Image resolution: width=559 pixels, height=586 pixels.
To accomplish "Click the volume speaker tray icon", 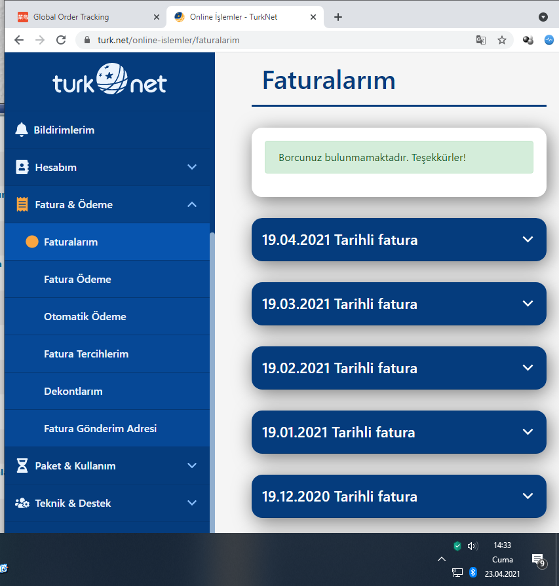I will point(472,546).
